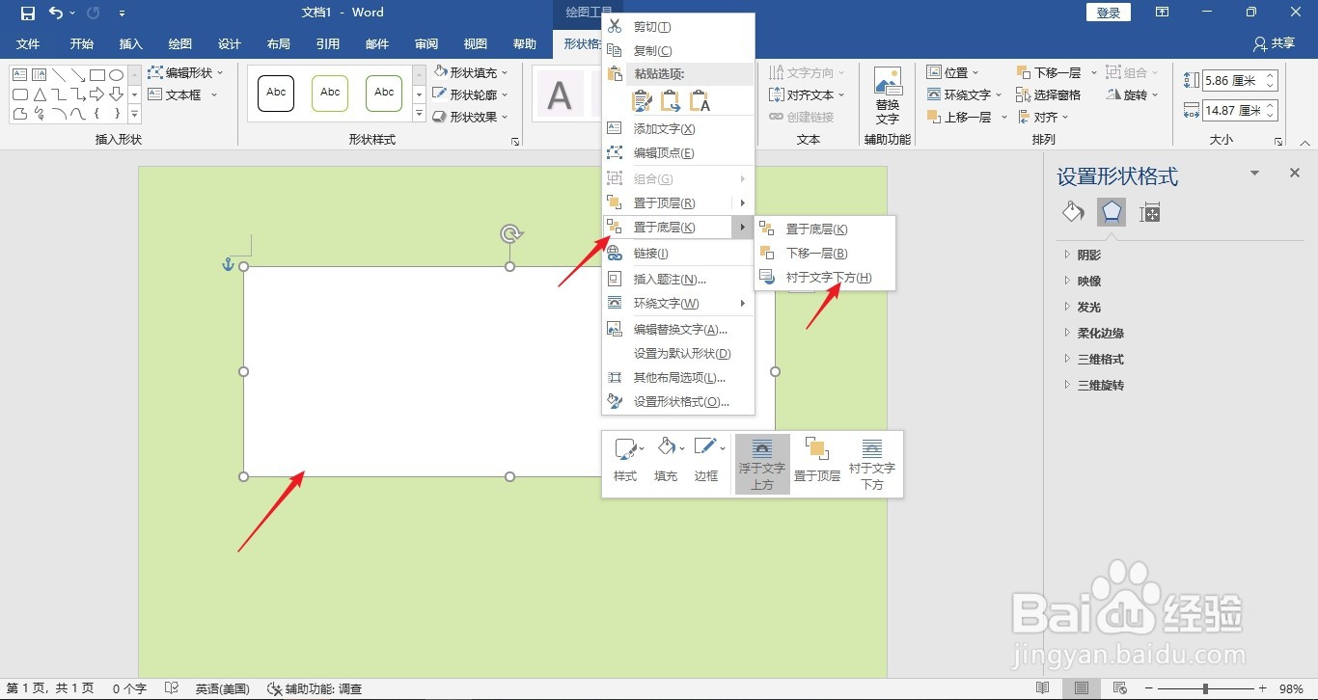
Task: Apply 形状效果 shape effects
Action: pos(472,117)
